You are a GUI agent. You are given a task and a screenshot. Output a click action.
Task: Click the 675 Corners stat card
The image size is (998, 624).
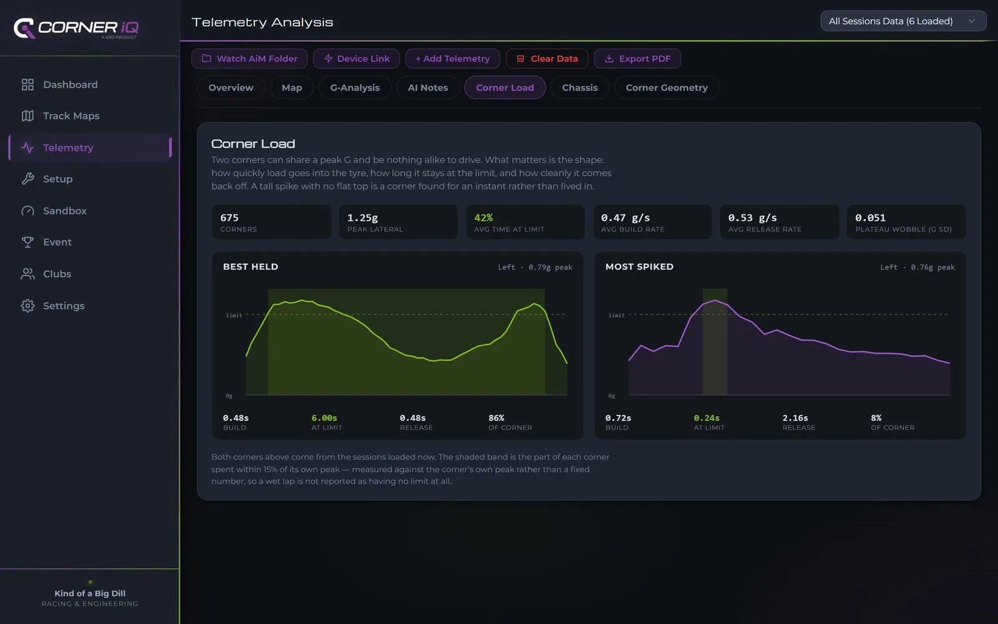pos(271,222)
